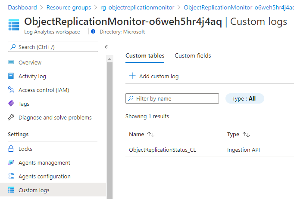The height and width of the screenshot is (199, 294).
Task: Sort by Type column arrows
Action: click(x=246, y=134)
